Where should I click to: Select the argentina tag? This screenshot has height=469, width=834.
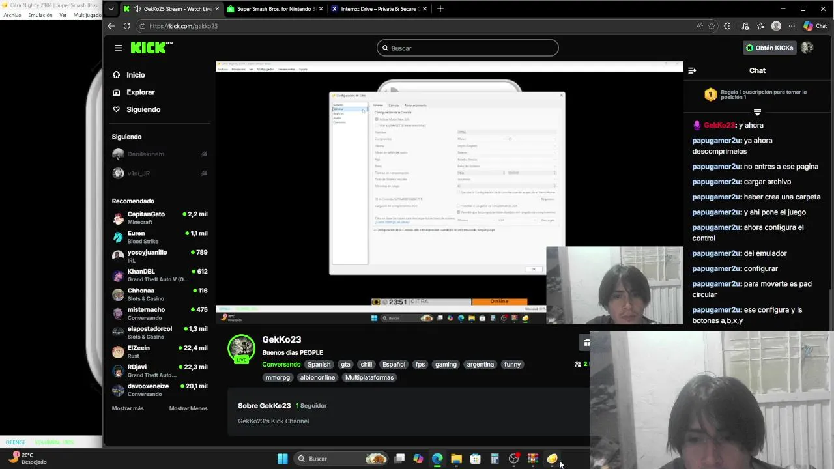click(480, 365)
